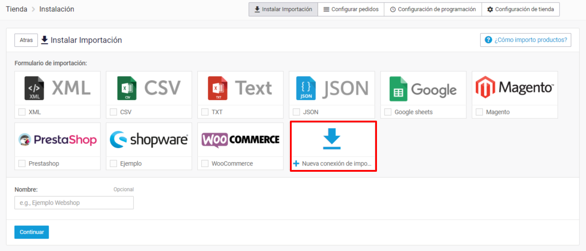Tick the WooCommerce checkbox

click(205, 164)
